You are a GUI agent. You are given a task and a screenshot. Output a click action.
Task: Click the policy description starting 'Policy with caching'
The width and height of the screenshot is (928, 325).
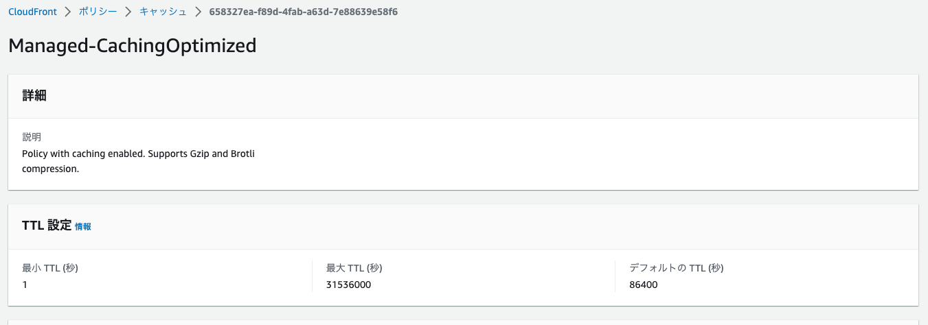click(x=138, y=160)
